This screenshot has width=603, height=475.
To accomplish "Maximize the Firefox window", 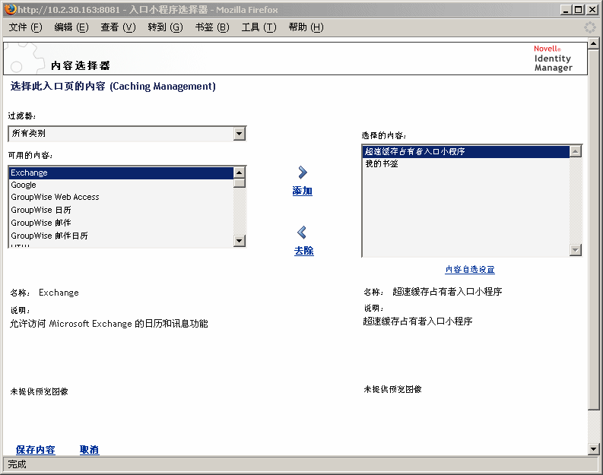I will [x=579, y=10].
